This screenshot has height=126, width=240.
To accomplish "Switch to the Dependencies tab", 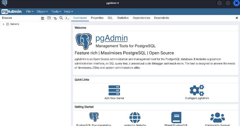I will 142,18.
